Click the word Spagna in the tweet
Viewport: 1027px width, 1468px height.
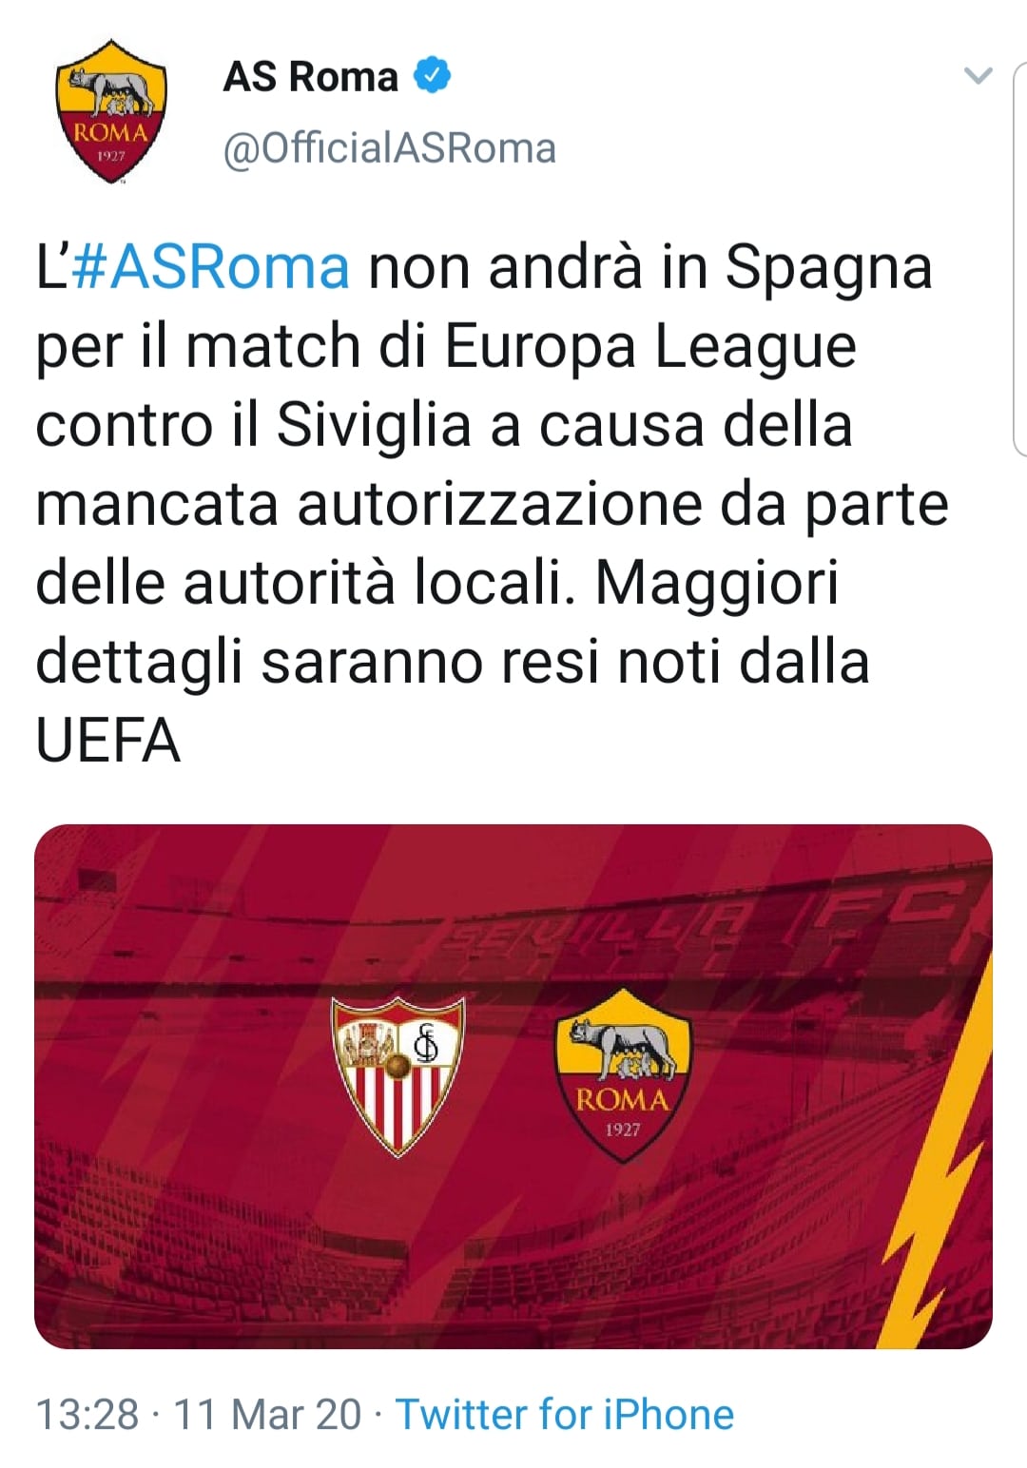point(828,270)
